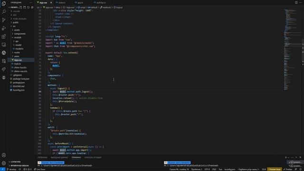Expand the dist folder
Image resolution: width=304 pixels, height=171 pixels.
click(x=21, y=15)
